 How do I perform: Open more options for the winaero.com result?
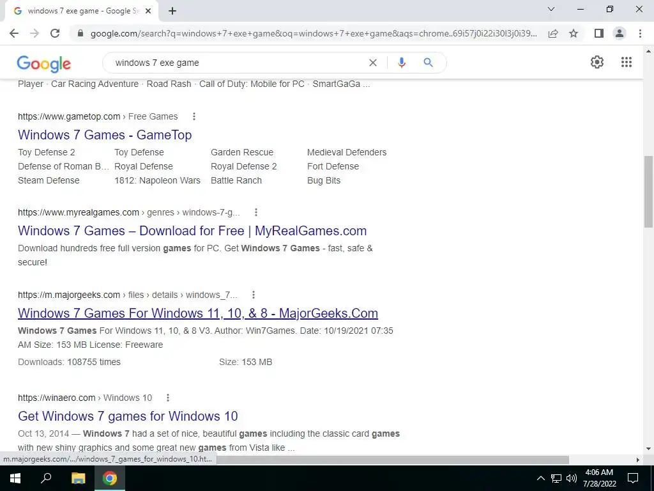[168, 398]
